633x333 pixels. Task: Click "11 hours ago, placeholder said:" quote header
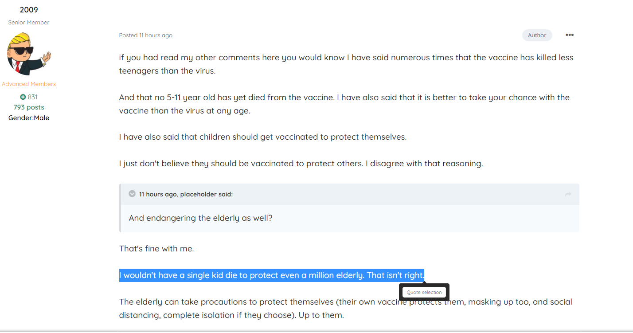[186, 194]
